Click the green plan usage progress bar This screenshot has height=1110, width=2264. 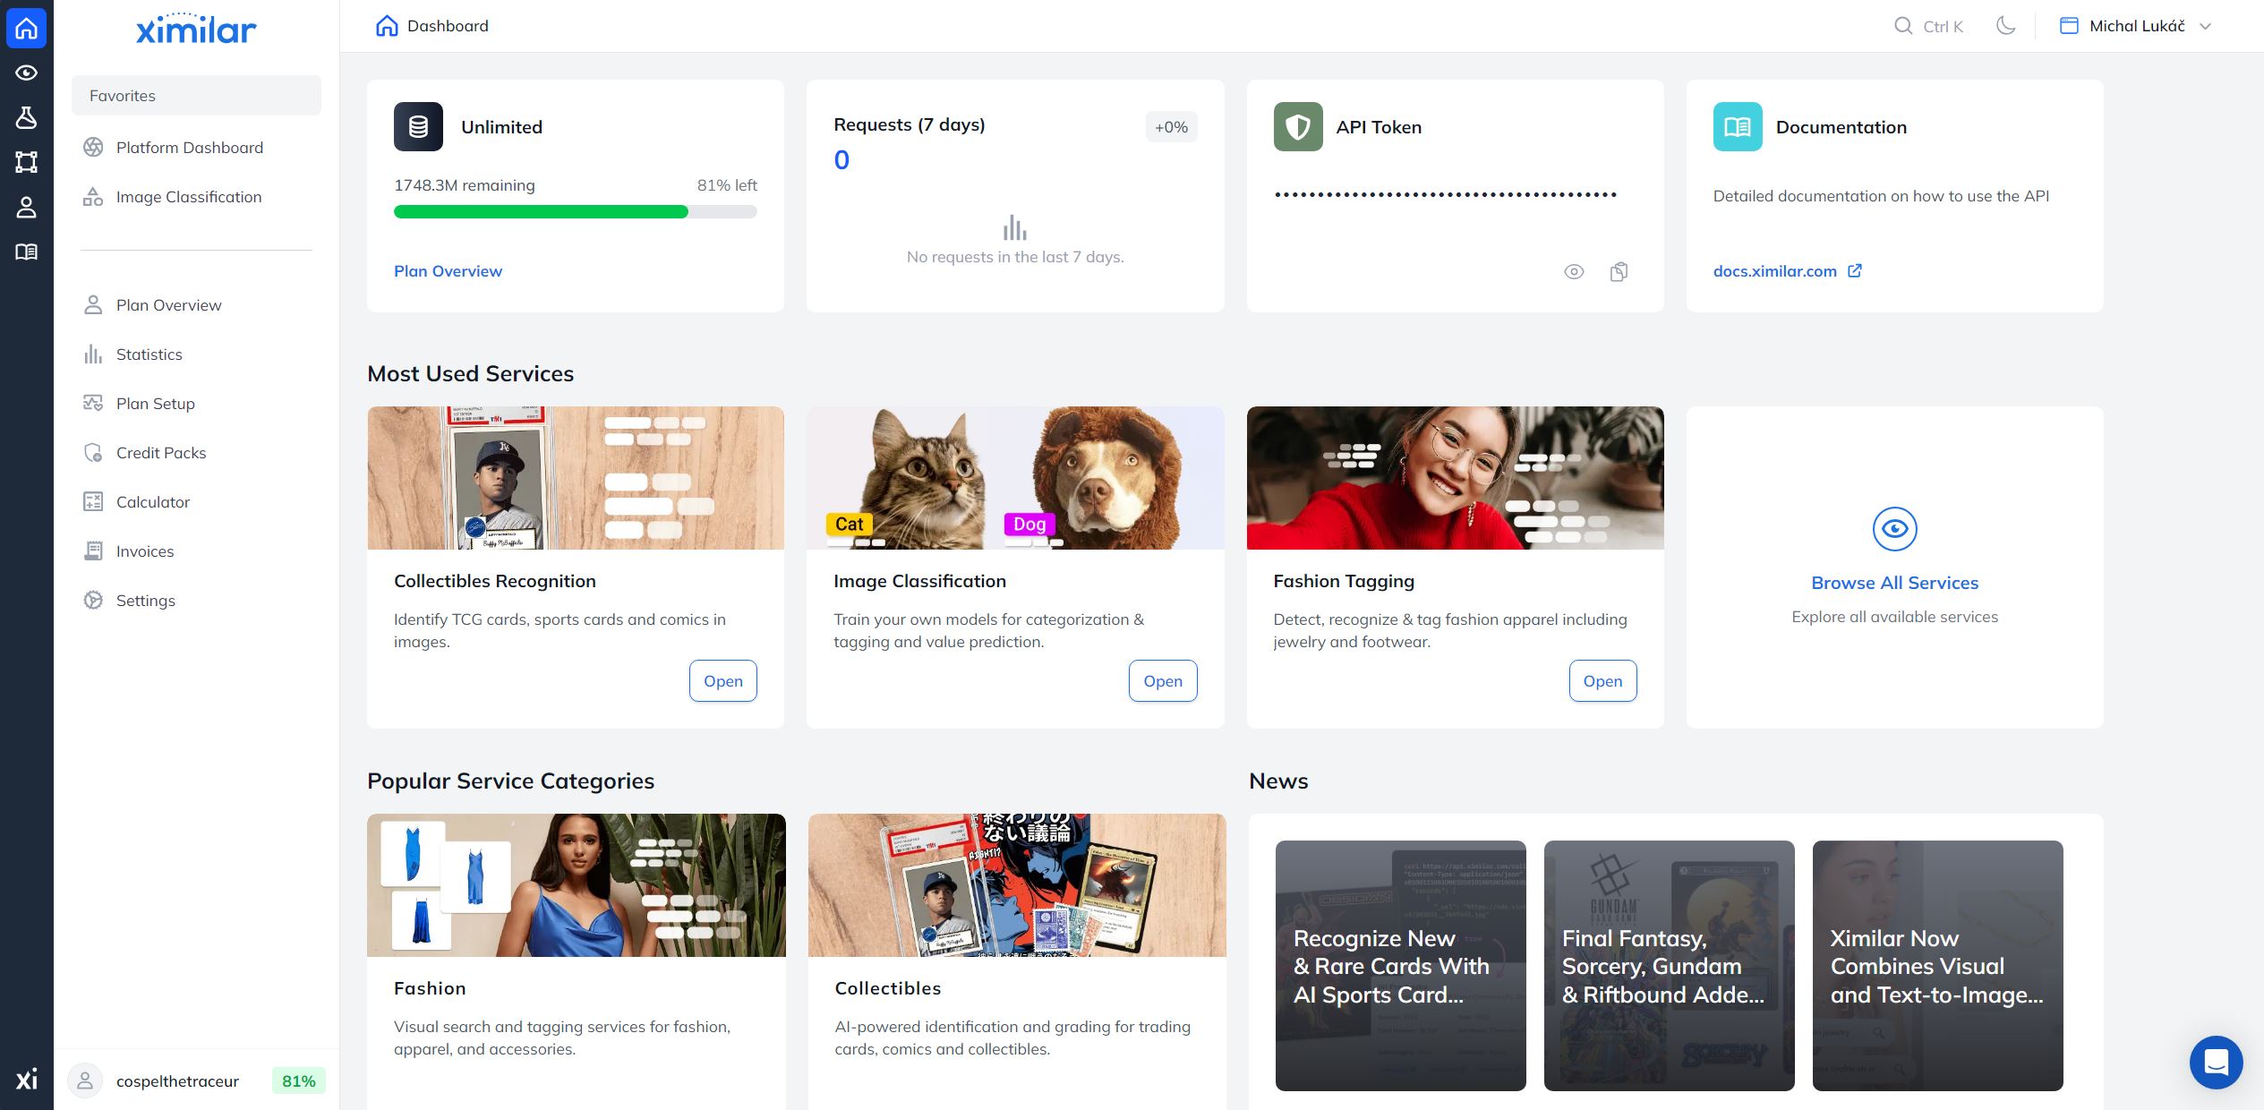[x=540, y=211]
